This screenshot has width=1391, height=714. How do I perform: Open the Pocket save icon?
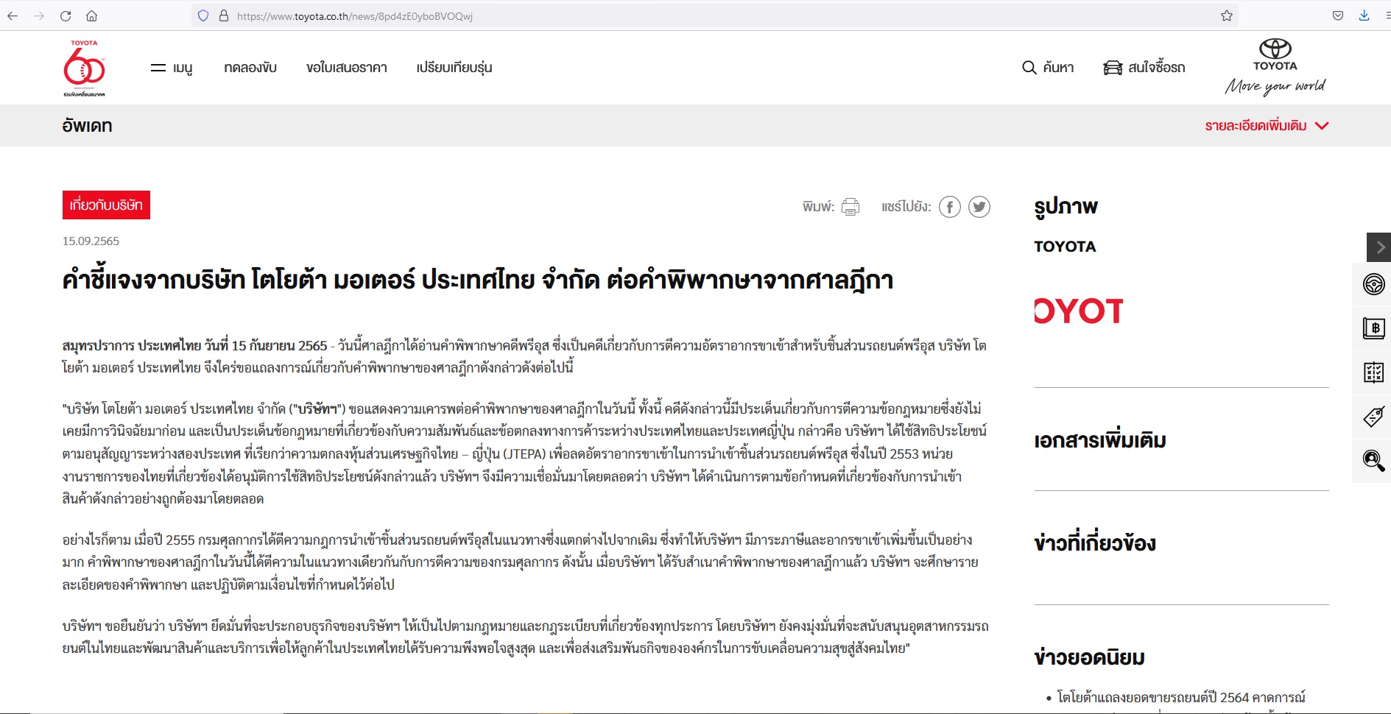pos(1338,15)
